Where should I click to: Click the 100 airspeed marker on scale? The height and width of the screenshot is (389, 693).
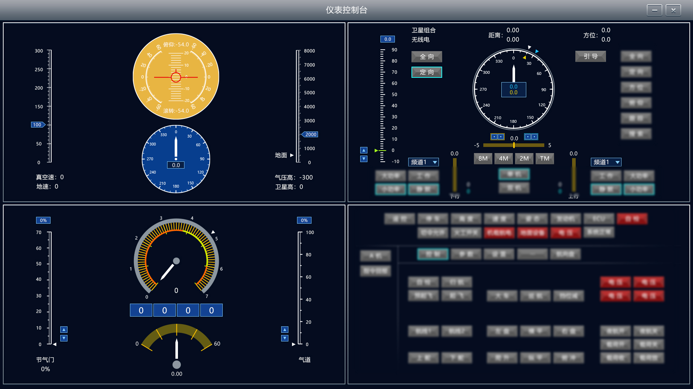click(x=38, y=125)
